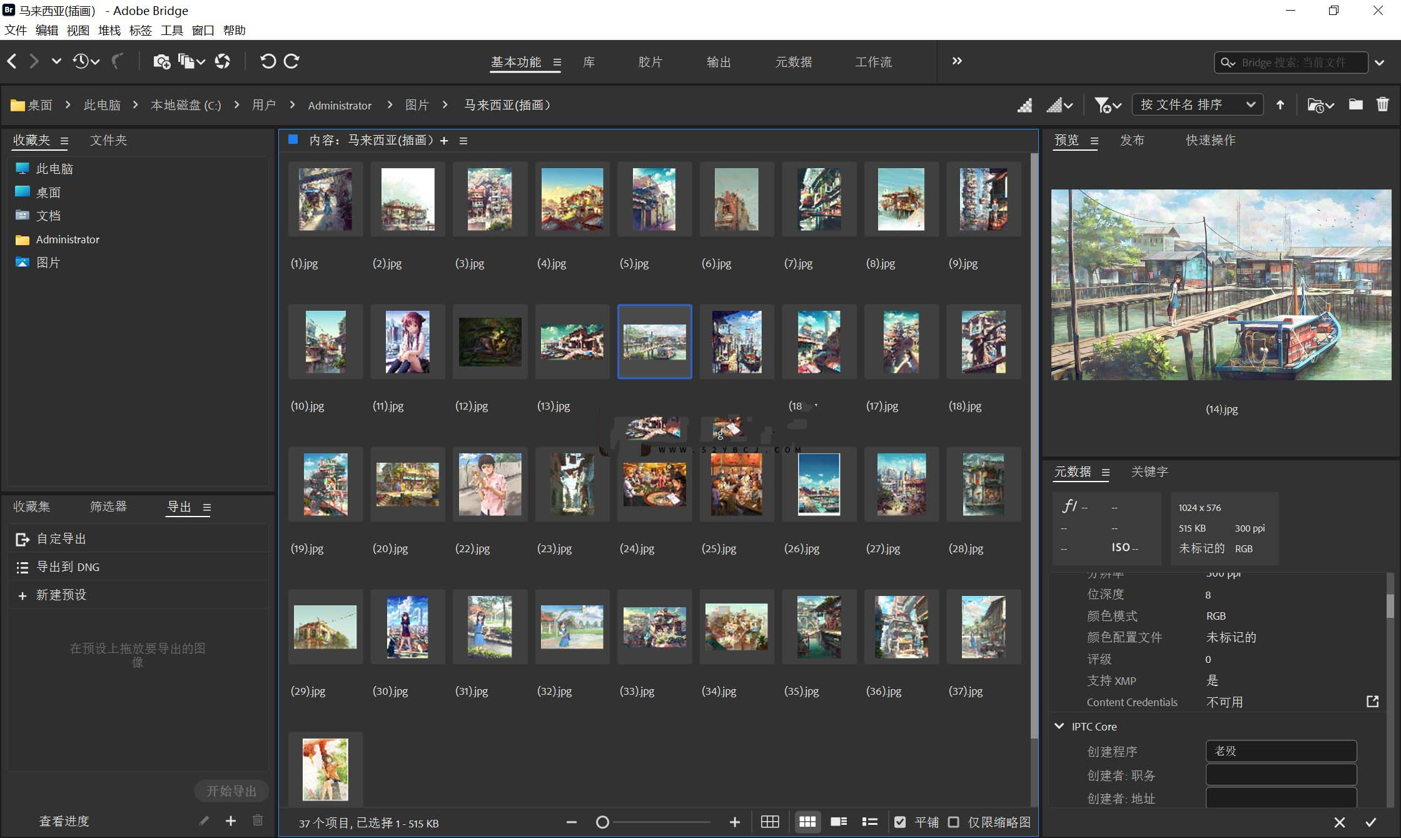Toggle ascending sort order arrow

click(x=1280, y=105)
